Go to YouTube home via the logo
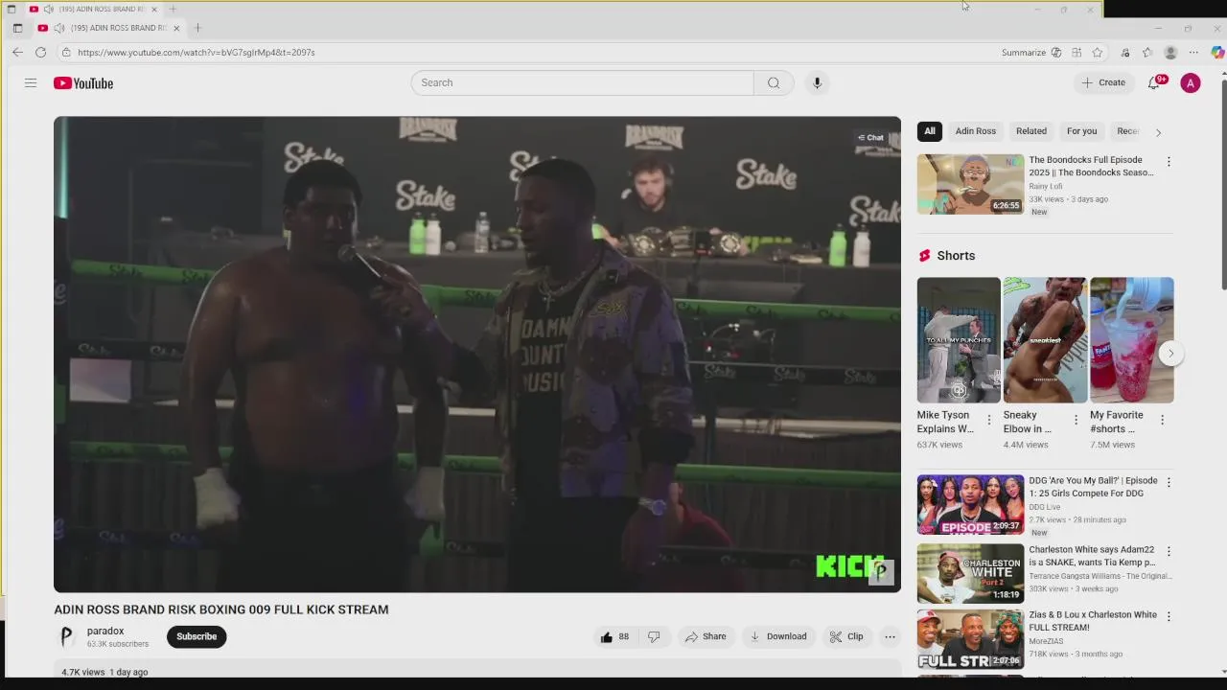The width and height of the screenshot is (1227, 690). pyautogui.click(x=83, y=83)
